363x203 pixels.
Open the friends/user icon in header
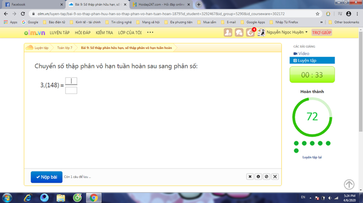tap(228, 32)
